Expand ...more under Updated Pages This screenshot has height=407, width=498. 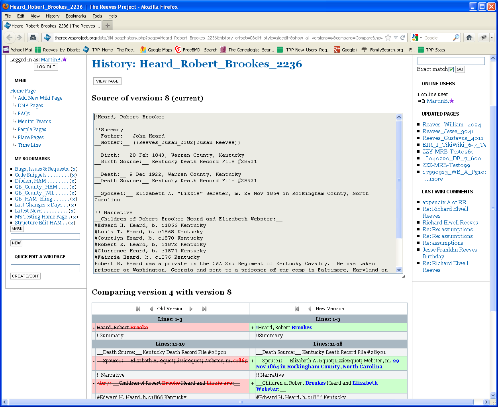click(434, 179)
